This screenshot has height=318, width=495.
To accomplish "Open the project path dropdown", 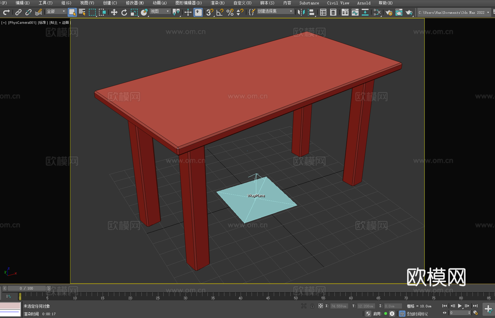I will click(454, 13).
